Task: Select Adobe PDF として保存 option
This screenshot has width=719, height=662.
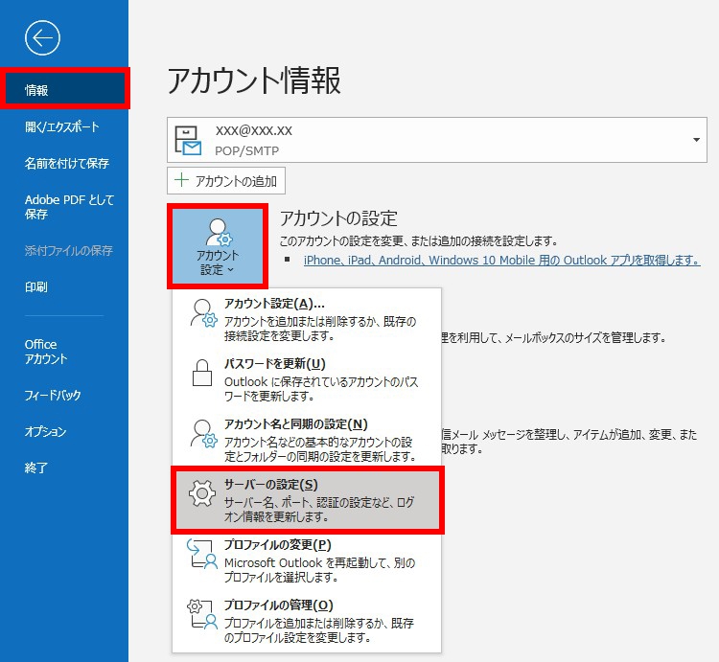Action: click(69, 207)
